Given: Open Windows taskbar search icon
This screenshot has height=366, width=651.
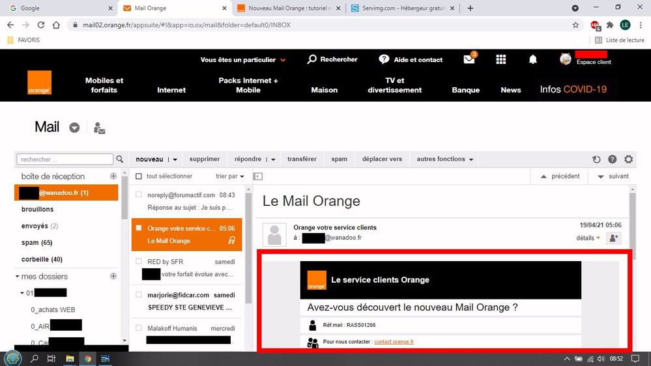Looking at the screenshot, I should [x=35, y=359].
